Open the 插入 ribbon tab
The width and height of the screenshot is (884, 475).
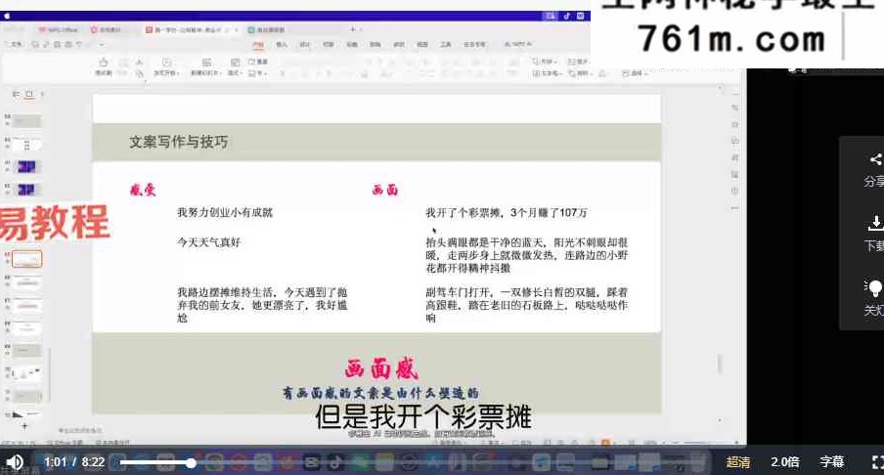point(282,45)
